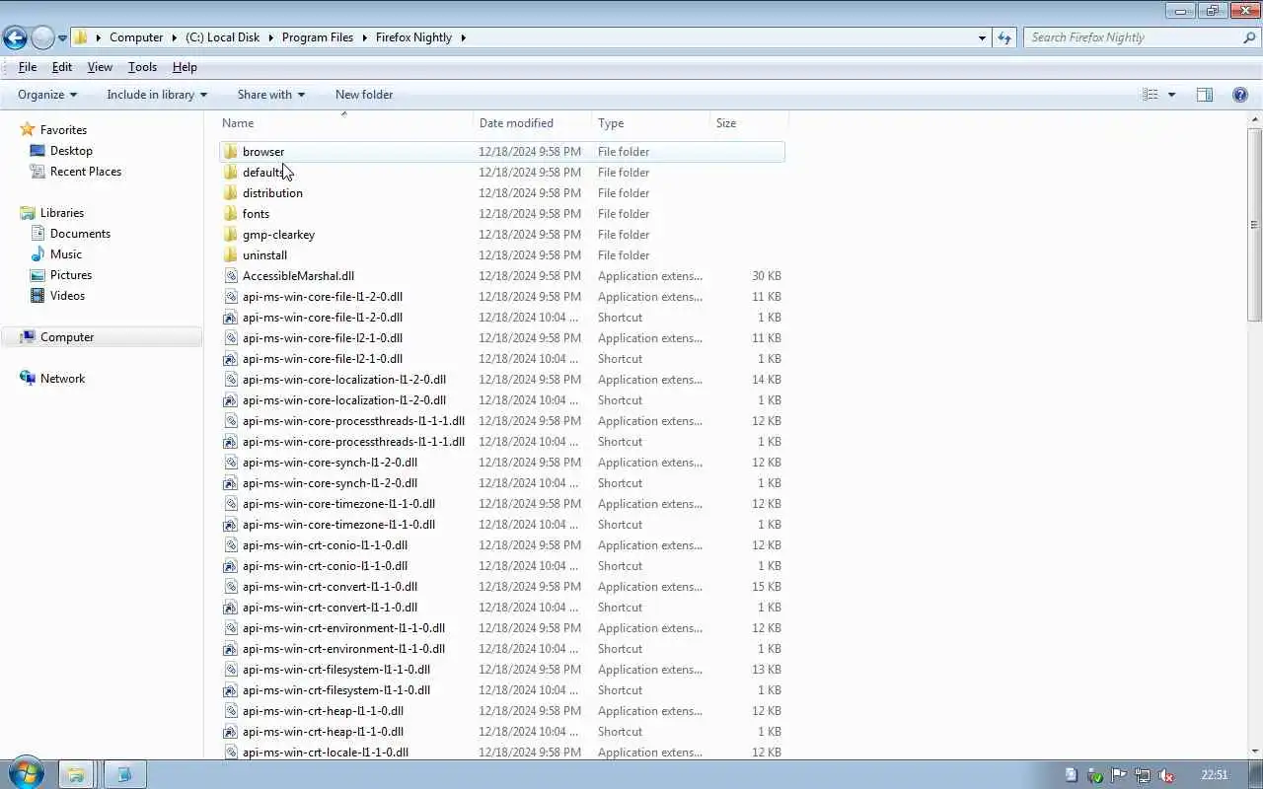This screenshot has width=1263, height=789.
Task: Open the View menu
Action: 100,67
